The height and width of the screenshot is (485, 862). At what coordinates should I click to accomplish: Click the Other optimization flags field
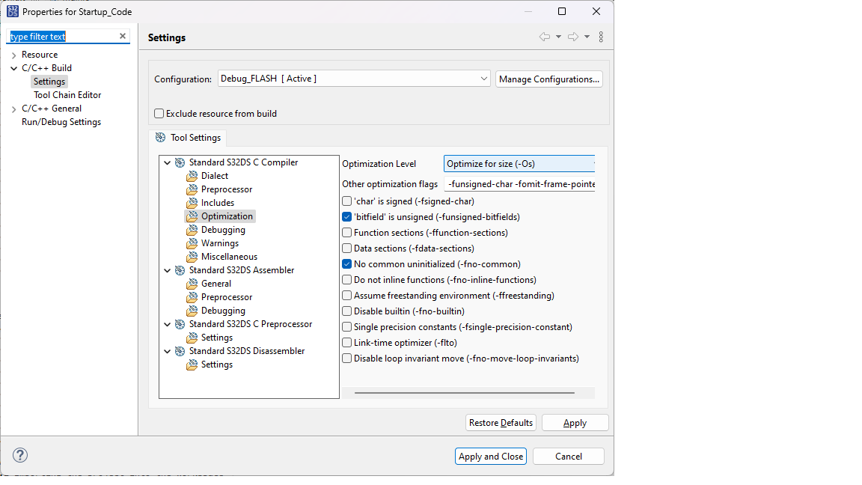pyautogui.click(x=519, y=184)
